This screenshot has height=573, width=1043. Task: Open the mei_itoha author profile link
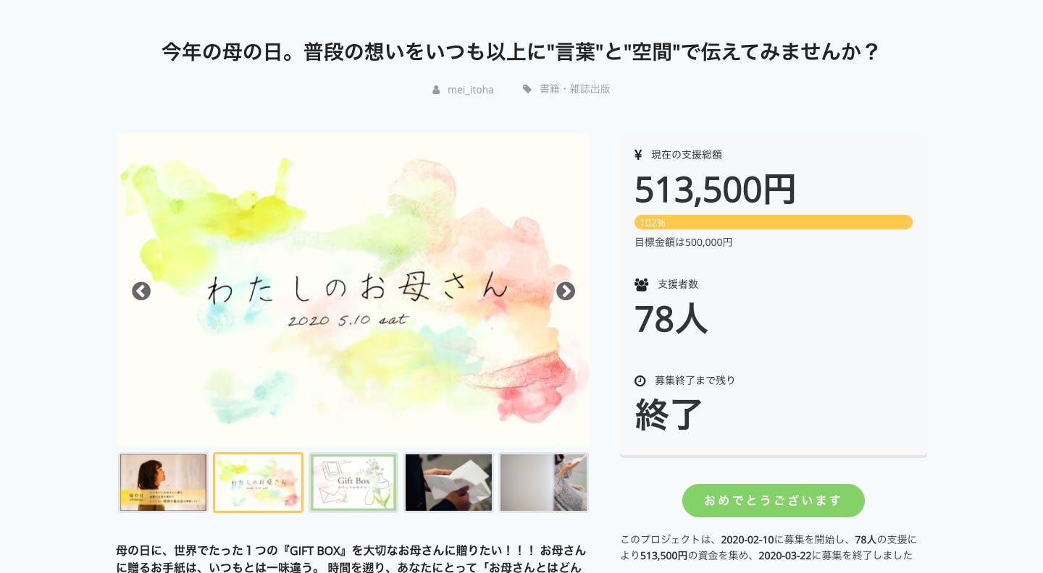[471, 90]
